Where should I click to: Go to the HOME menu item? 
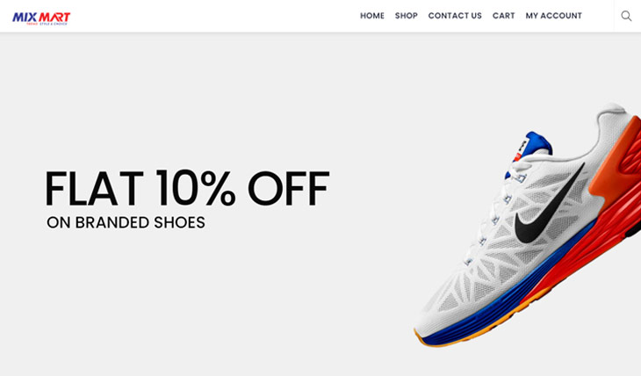(372, 16)
